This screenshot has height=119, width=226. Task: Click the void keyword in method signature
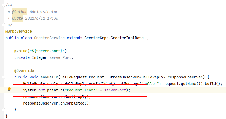click(34, 77)
